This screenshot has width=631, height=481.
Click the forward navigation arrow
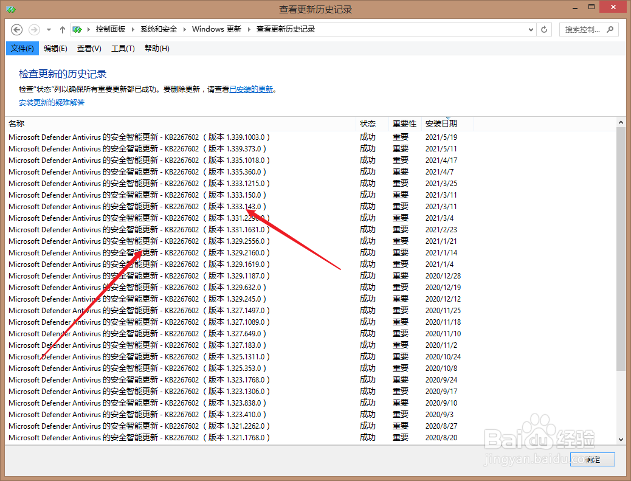[x=34, y=30]
